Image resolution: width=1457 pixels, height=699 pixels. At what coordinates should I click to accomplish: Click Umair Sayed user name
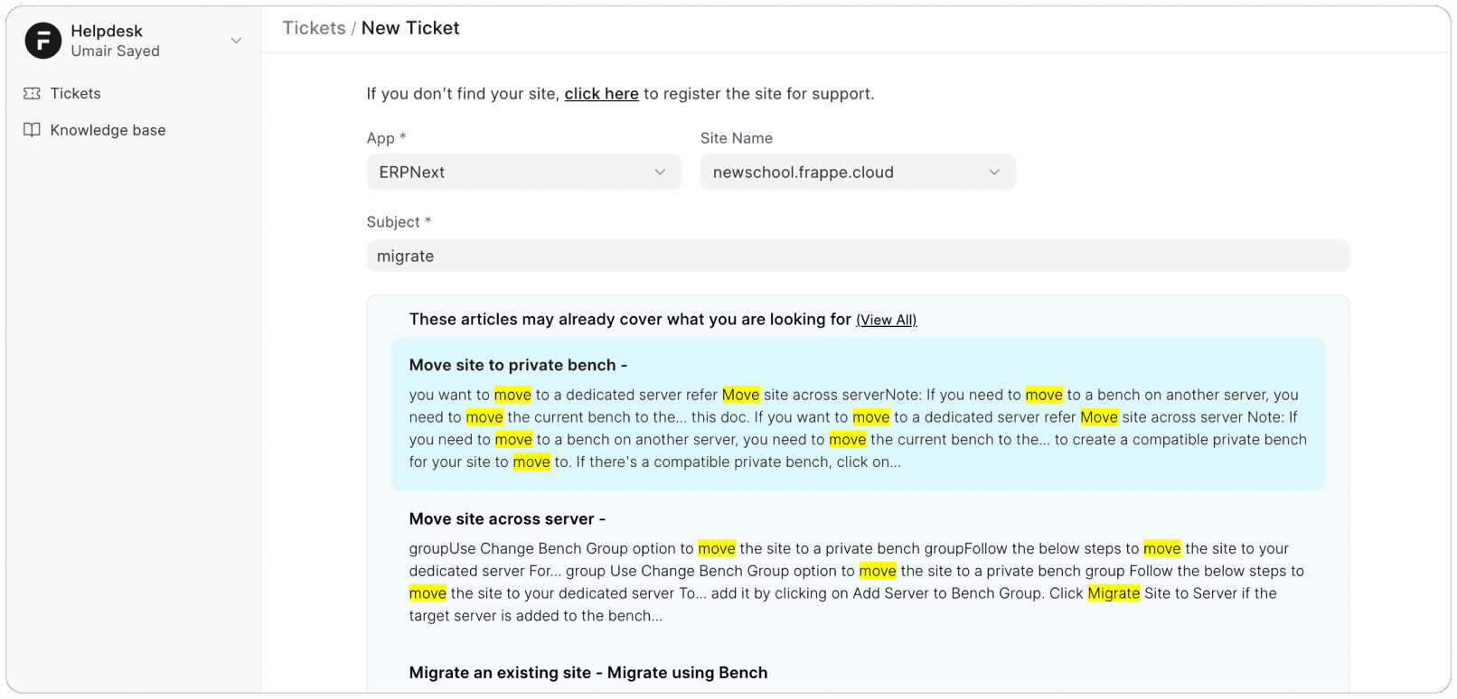coord(116,51)
